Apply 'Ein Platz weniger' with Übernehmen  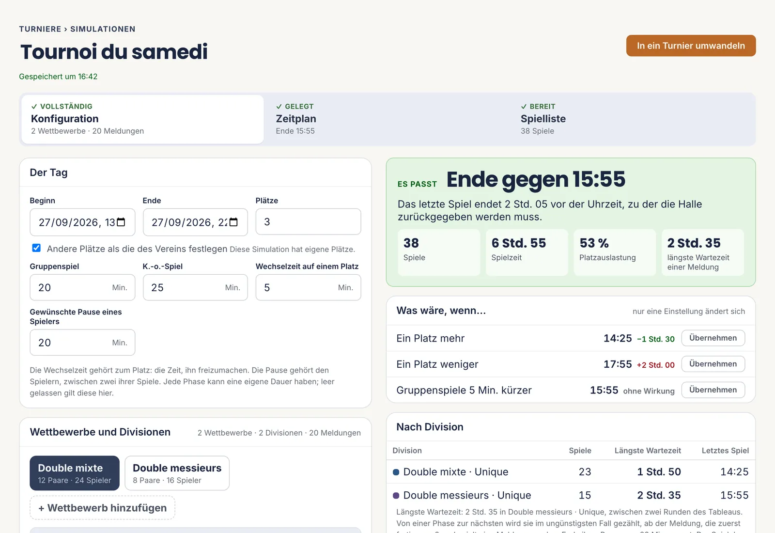(x=713, y=364)
